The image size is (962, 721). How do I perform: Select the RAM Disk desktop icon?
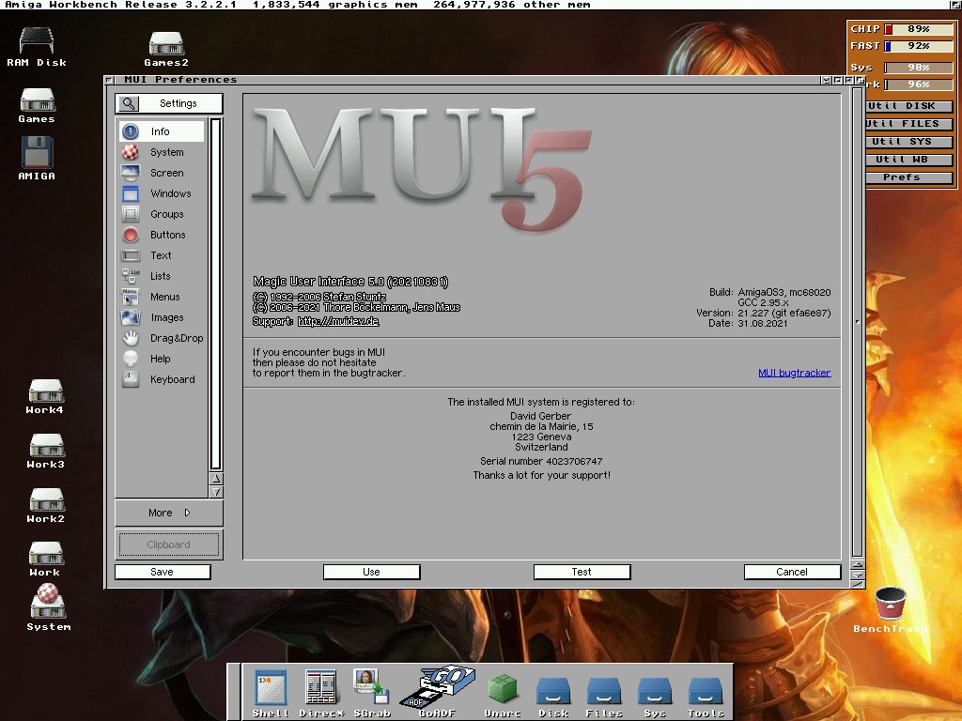(x=37, y=47)
